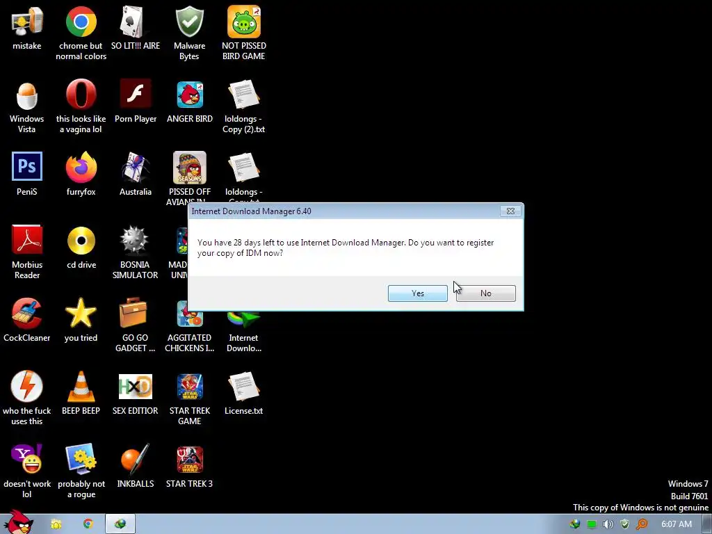Select the 'STAR TREK 3' icon
This screenshot has width=712, height=534.
[x=189, y=467]
